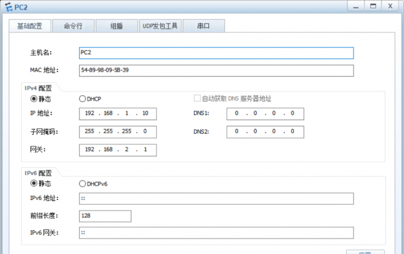Close the PC2 window
The height and width of the screenshot is (254, 404).
390,6
